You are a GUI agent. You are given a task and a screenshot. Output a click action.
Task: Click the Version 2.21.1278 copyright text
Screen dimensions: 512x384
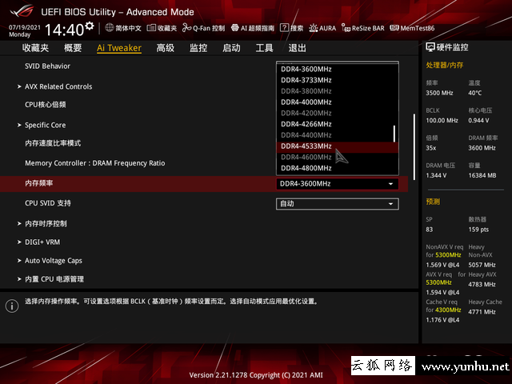coord(256,375)
